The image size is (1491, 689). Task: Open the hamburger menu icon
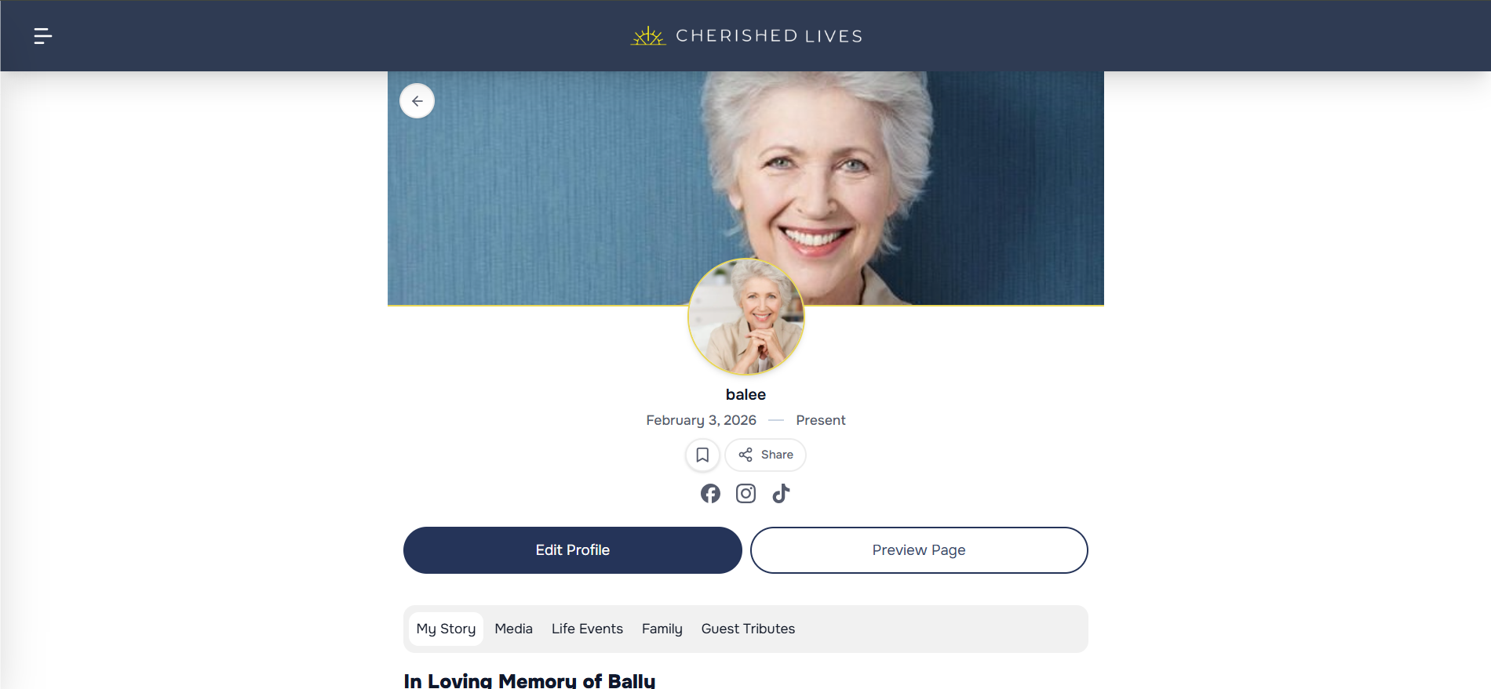click(43, 36)
